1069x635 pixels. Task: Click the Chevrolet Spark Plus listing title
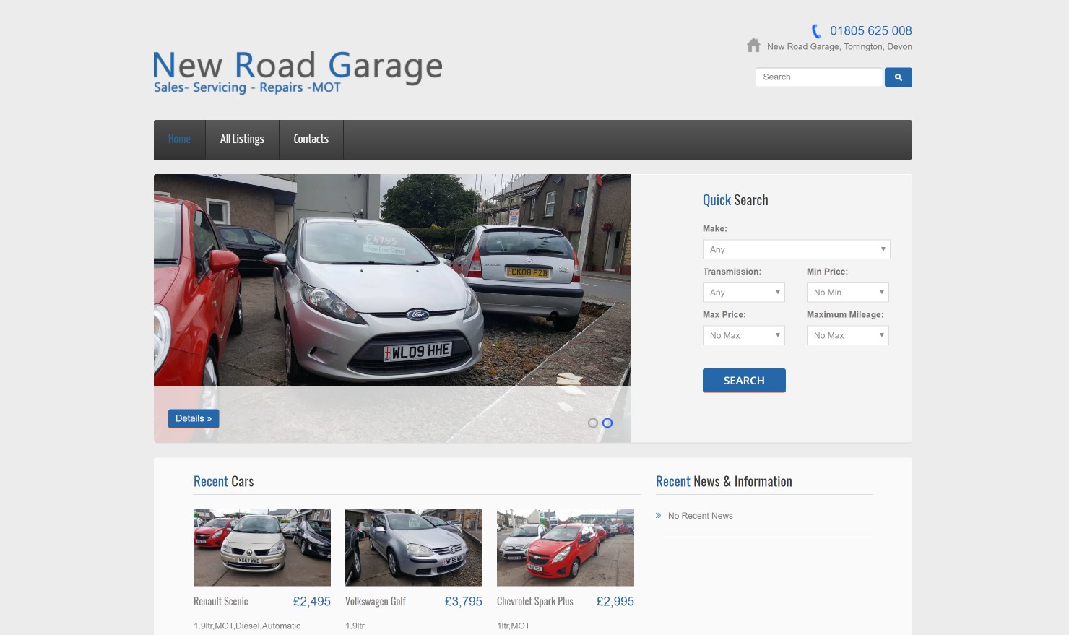click(x=534, y=602)
